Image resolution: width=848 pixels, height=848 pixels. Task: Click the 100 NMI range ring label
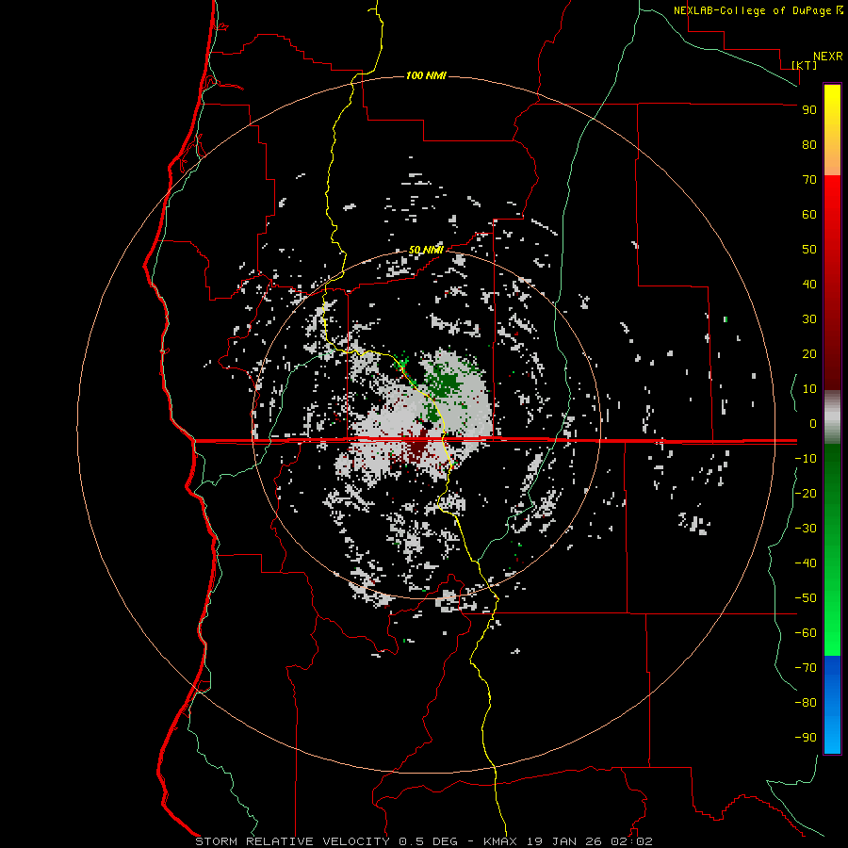tap(426, 75)
